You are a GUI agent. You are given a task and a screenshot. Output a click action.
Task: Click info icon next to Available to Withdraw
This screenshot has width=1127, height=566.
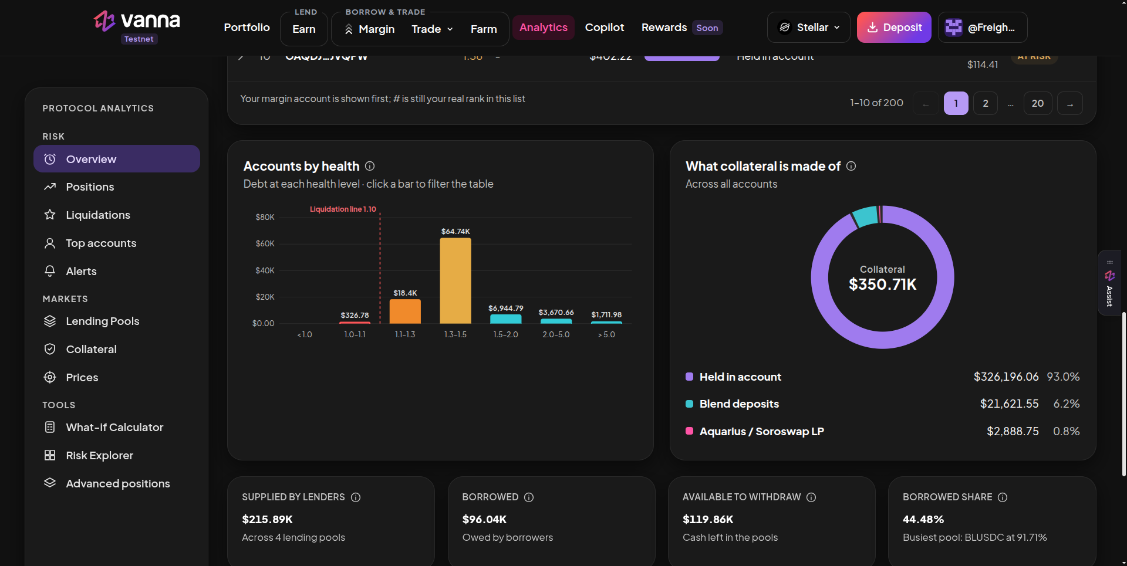811,497
